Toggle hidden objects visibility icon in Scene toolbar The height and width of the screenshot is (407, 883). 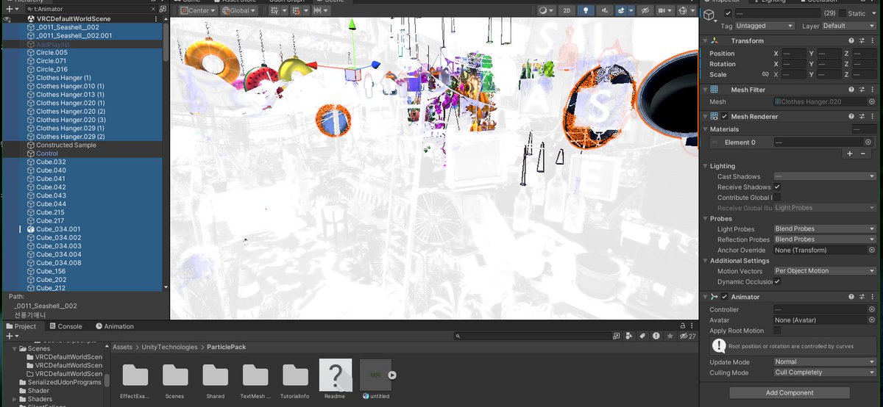click(x=645, y=10)
